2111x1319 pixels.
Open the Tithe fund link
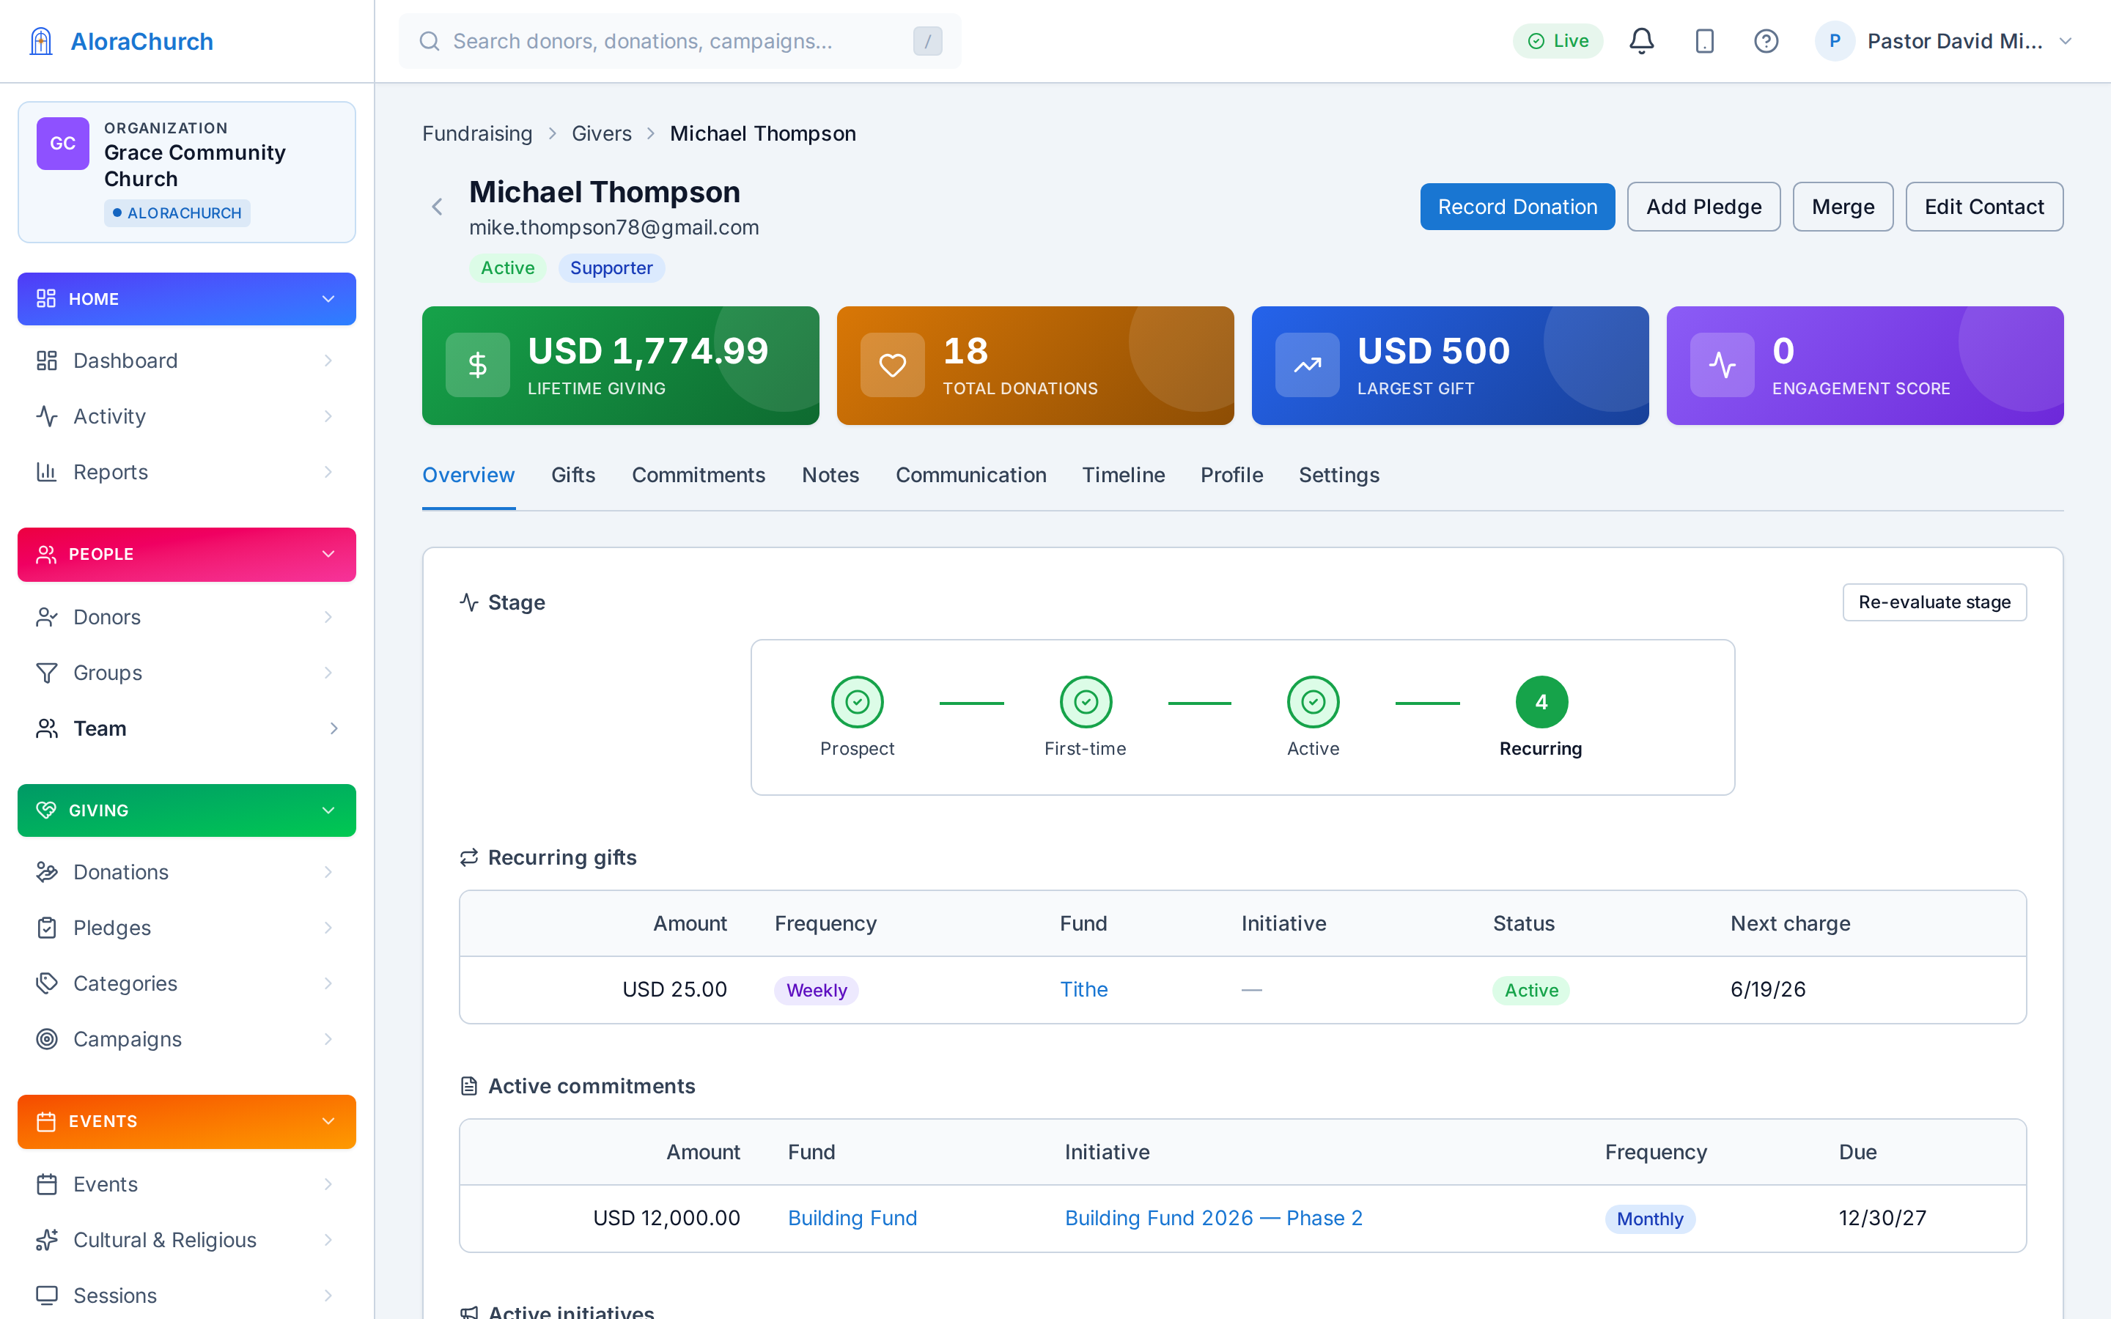(1083, 989)
